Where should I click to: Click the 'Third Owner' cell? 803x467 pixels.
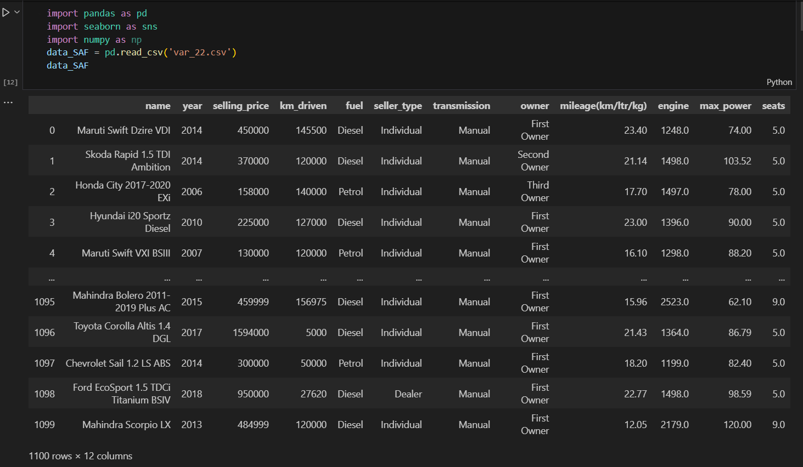pyautogui.click(x=535, y=191)
